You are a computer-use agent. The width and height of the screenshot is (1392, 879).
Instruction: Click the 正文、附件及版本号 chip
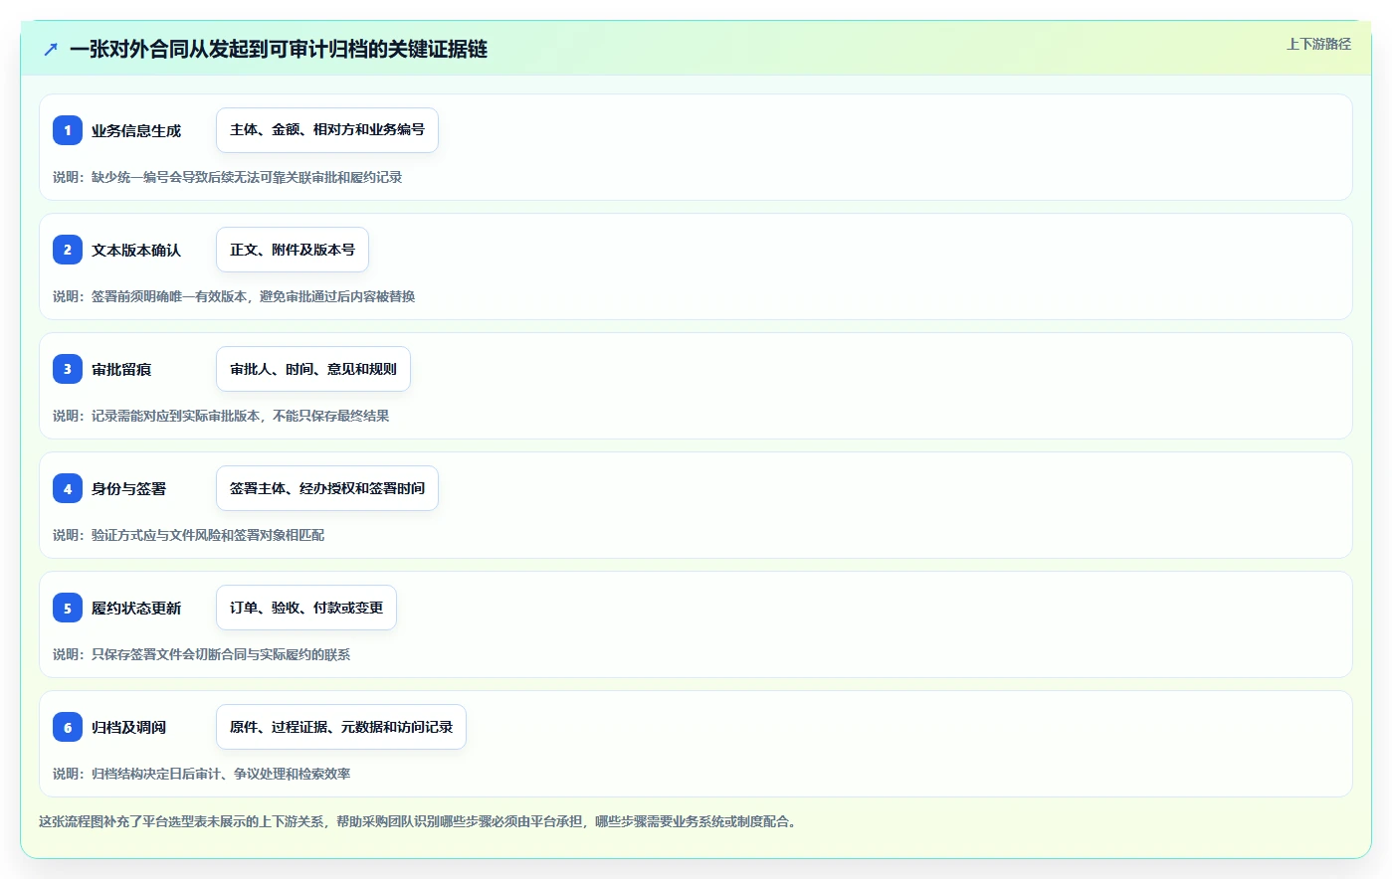[293, 250]
